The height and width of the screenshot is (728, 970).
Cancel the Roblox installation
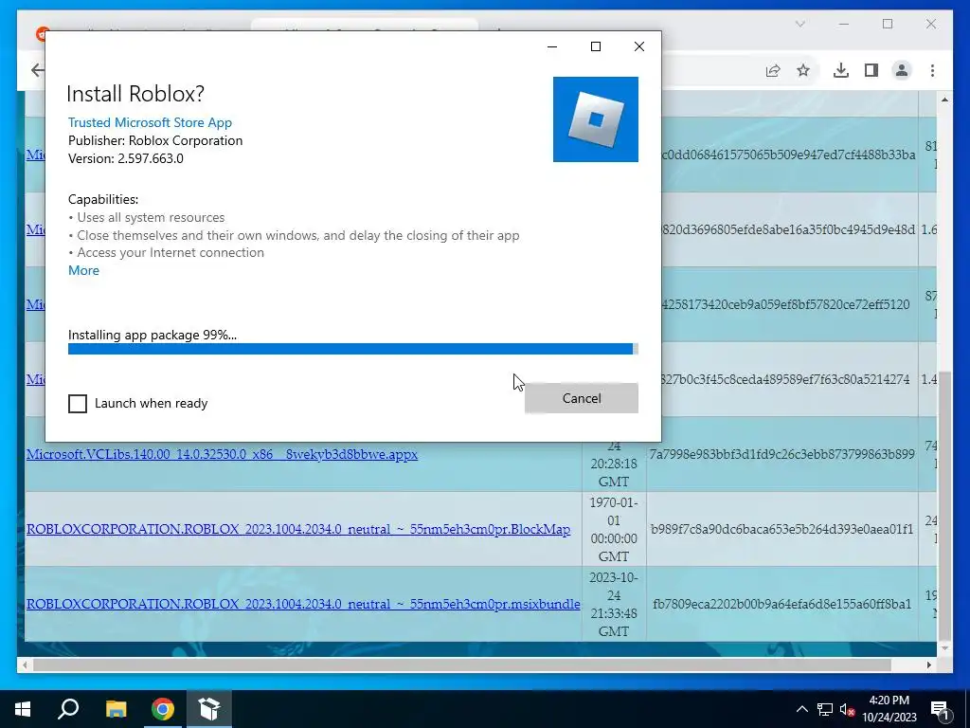tap(582, 398)
